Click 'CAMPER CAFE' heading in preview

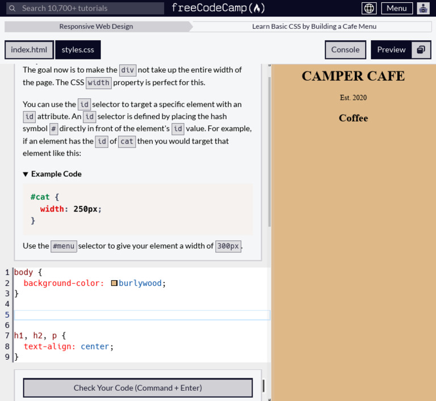(x=353, y=76)
